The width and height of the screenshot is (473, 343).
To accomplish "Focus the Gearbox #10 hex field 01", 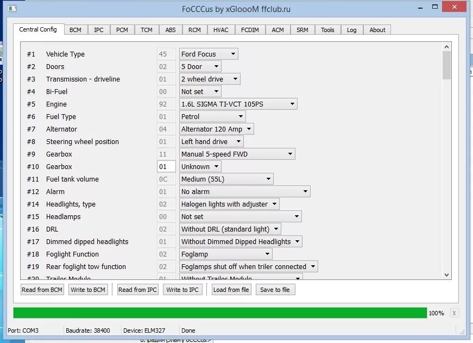I will tap(166, 167).
